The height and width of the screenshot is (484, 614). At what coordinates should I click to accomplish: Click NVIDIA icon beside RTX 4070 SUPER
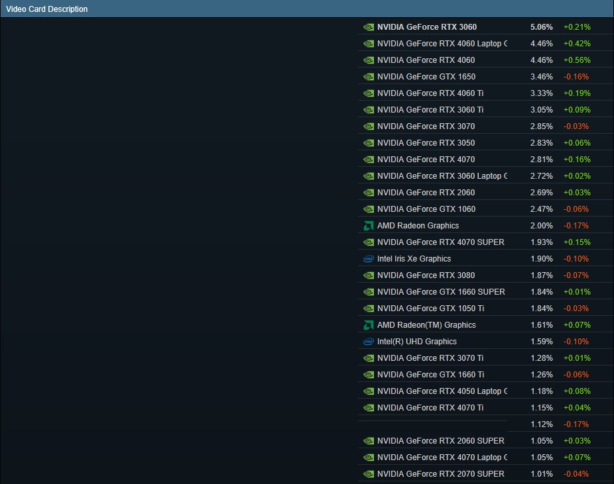tap(369, 242)
